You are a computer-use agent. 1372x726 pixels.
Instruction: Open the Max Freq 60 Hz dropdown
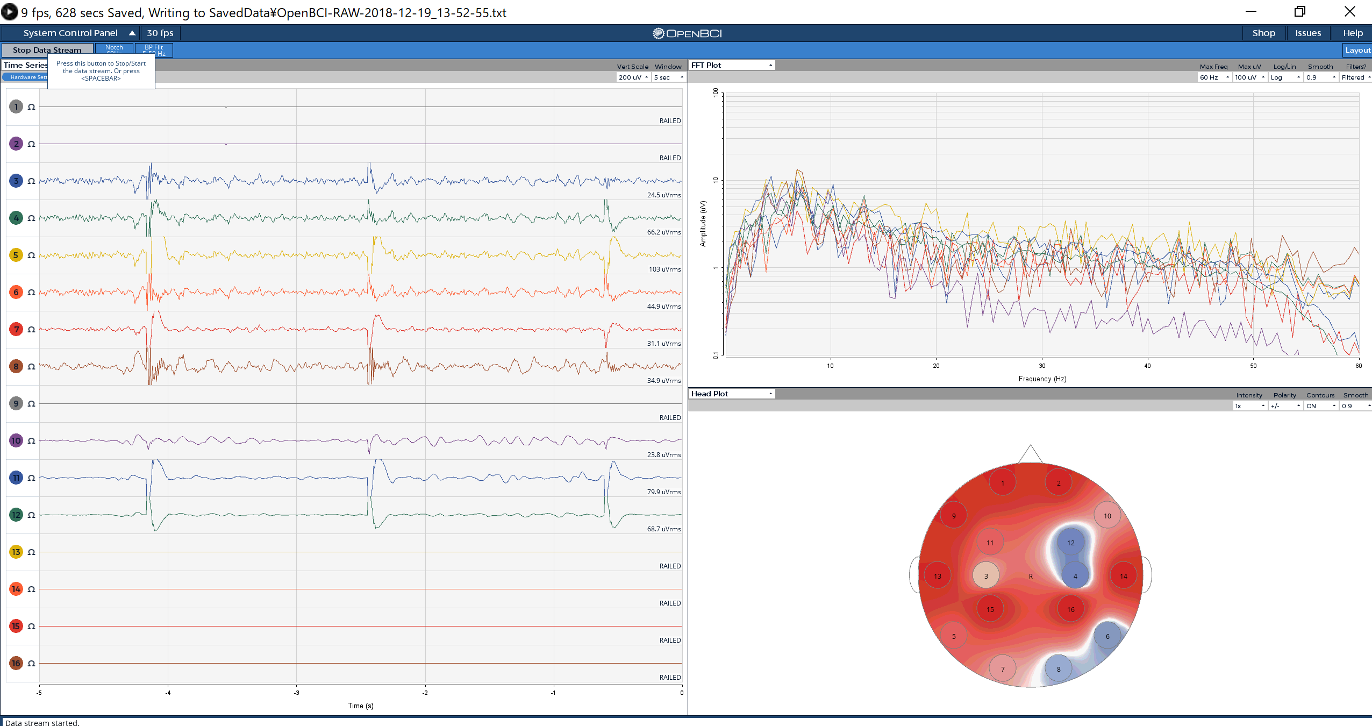[x=1214, y=77]
